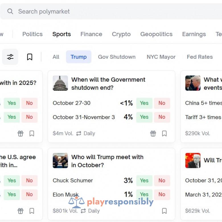Click the $4m Vol. text
Viewport: 222px width, 222px height.
(x=63, y=133)
